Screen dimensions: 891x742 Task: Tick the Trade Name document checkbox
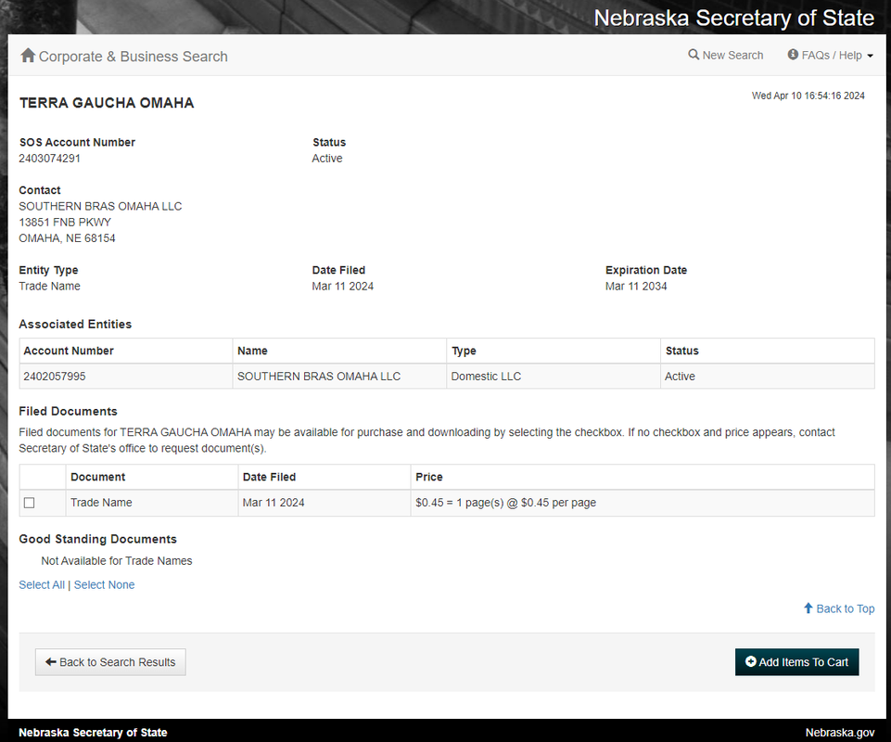coord(29,503)
